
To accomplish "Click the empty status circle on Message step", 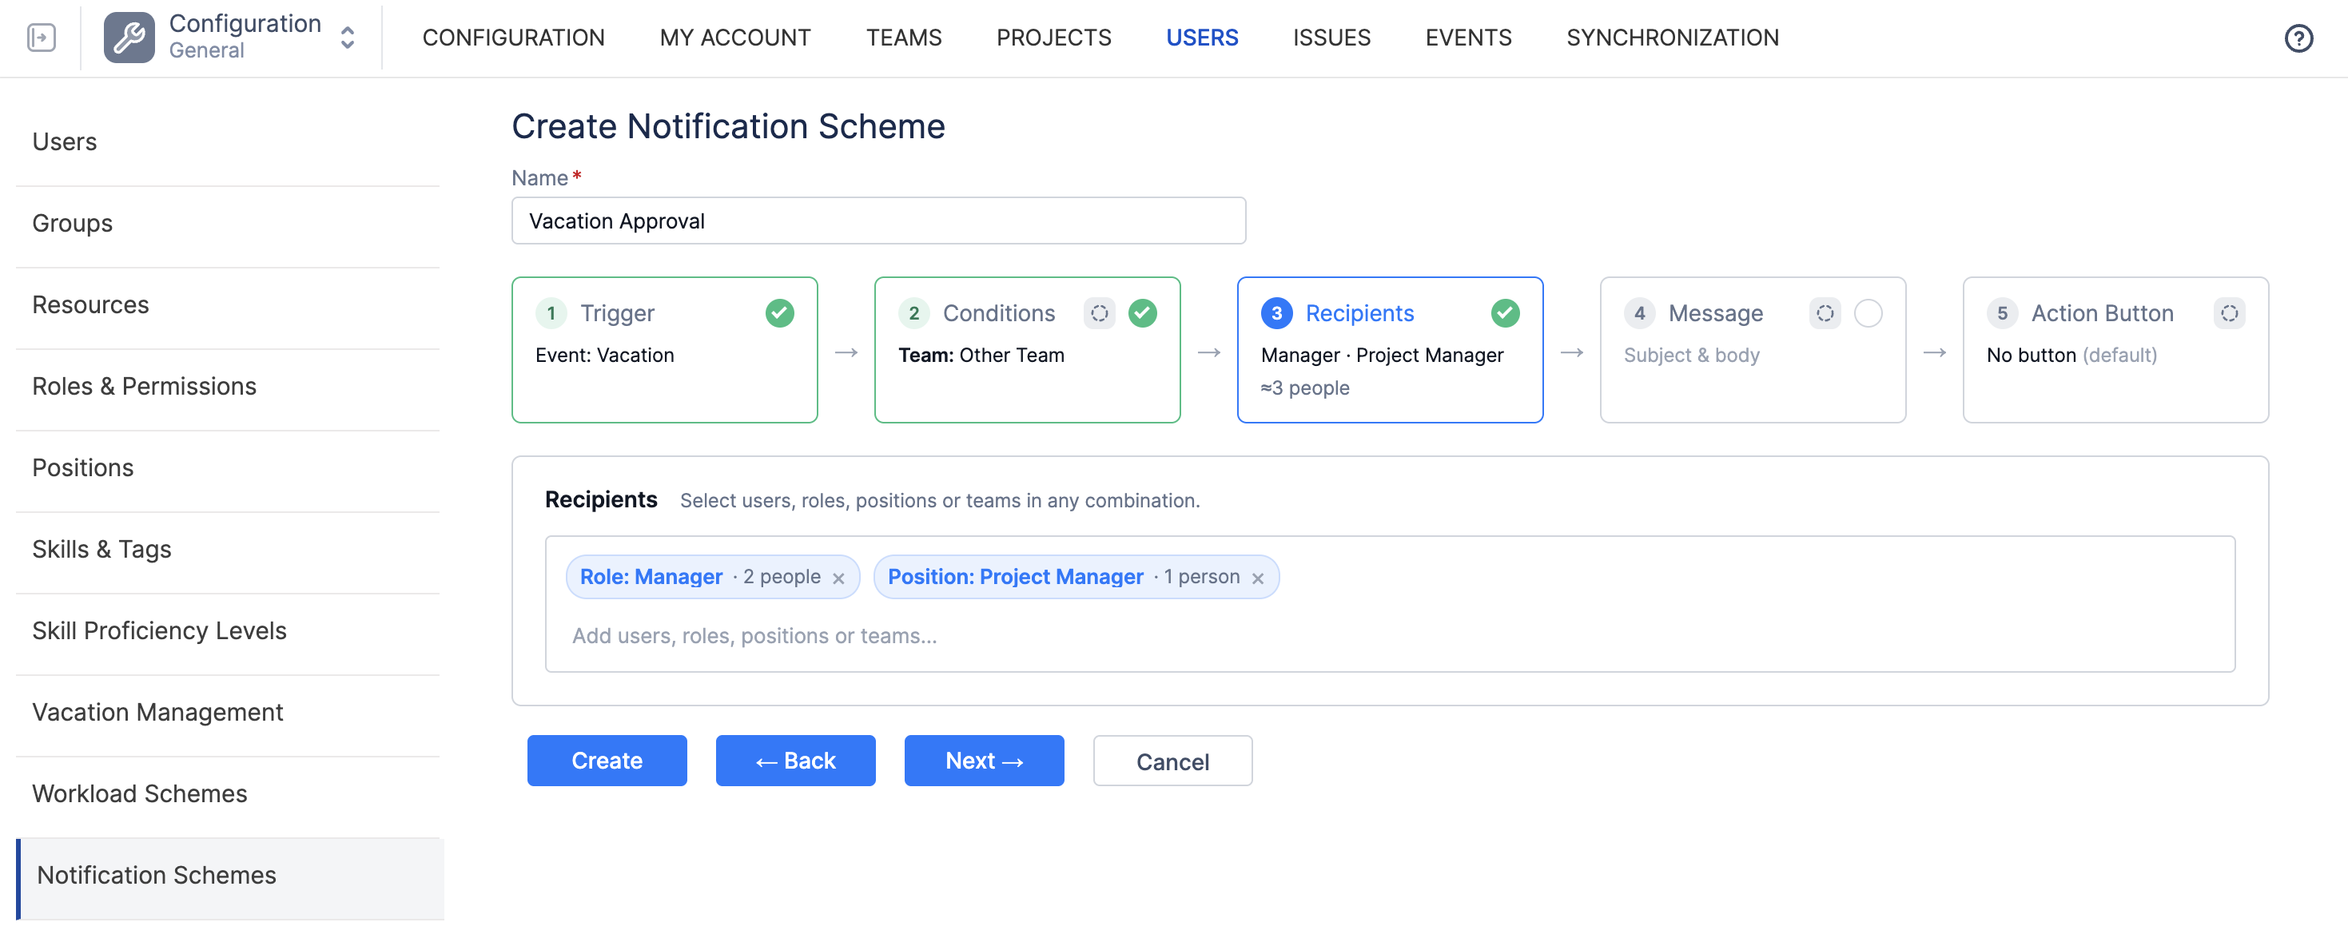I will pos(1868,313).
